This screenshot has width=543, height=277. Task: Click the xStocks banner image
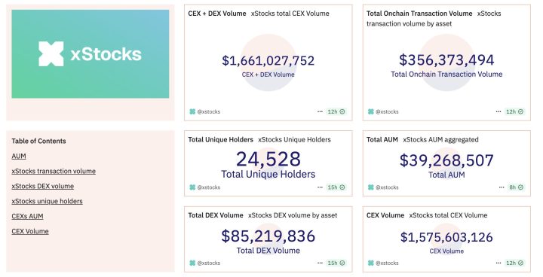90,54
